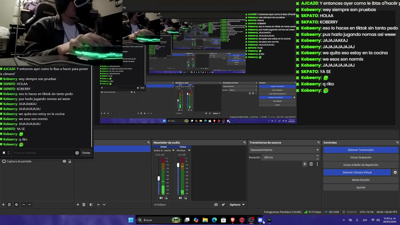Click Detener Cámara Virtual button
The height and width of the screenshot is (225, 400).
click(x=357, y=172)
